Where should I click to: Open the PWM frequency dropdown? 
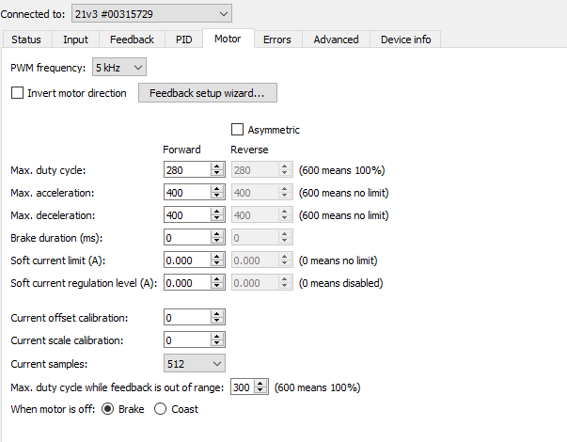pyautogui.click(x=118, y=68)
